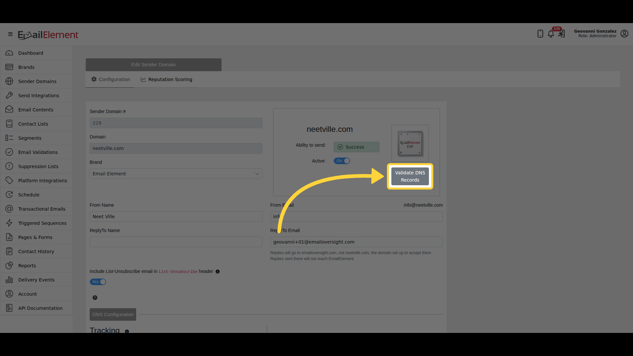Image resolution: width=633 pixels, height=356 pixels.
Task: Click the From Name input field
Action: point(176,217)
